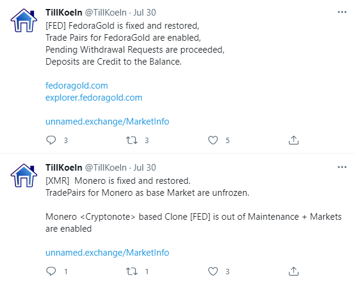Screen dimensions: 355x282
Task: Open Jul 30 timestamp of Monero tweet
Action: pos(145,168)
